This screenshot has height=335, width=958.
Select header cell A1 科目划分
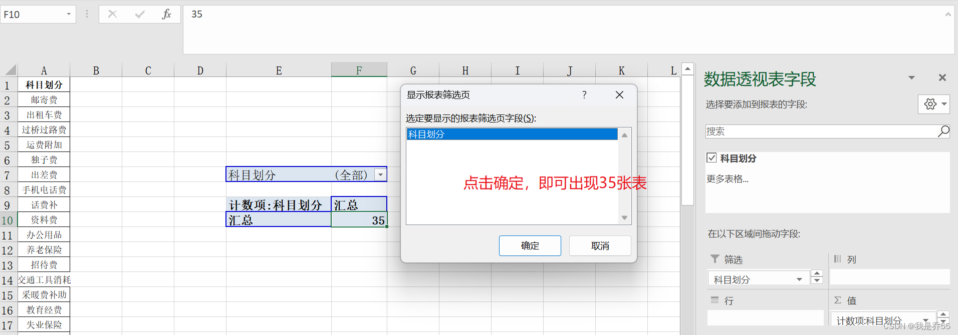tap(44, 84)
